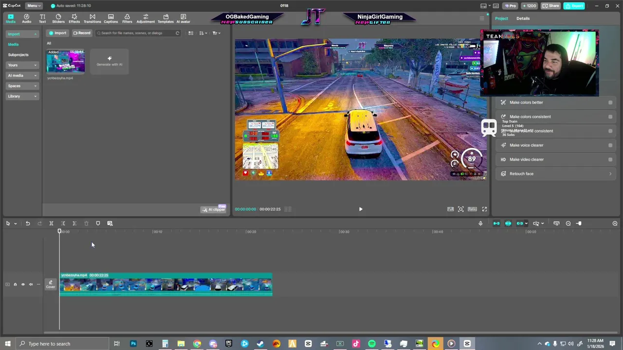Open transcript-based editing tool
The width and height of the screenshot is (623, 350).
tap(110, 223)
